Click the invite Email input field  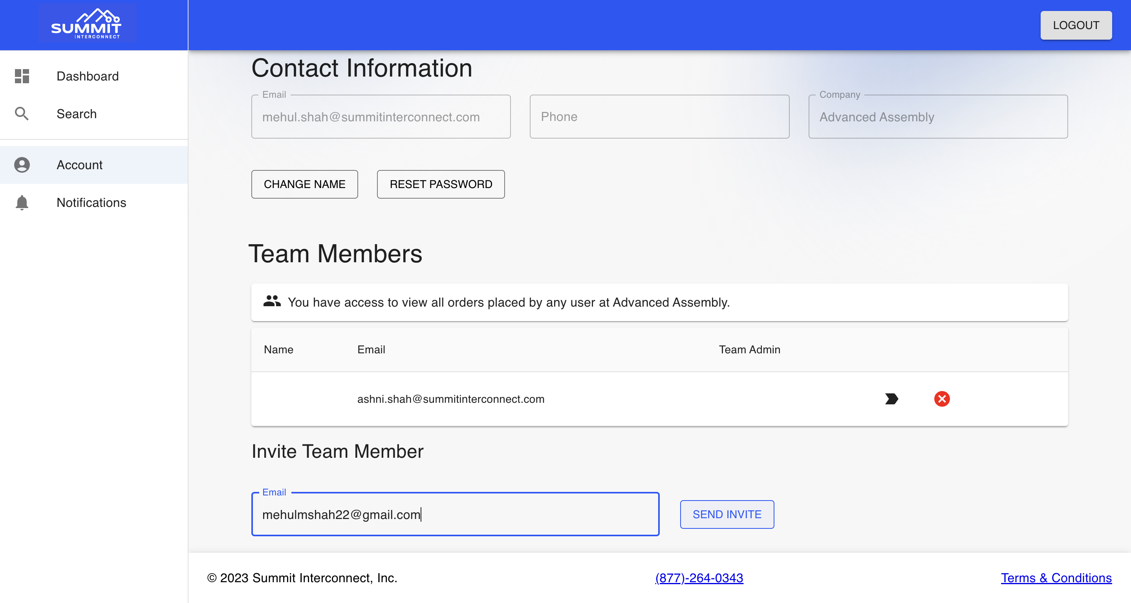[455, 514]
